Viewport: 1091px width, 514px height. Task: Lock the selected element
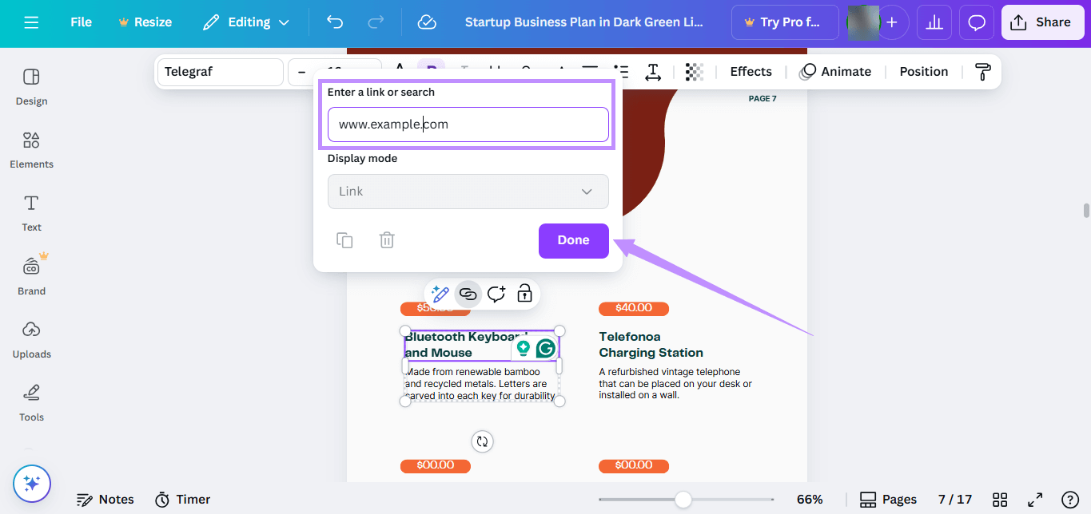point(524,294)
